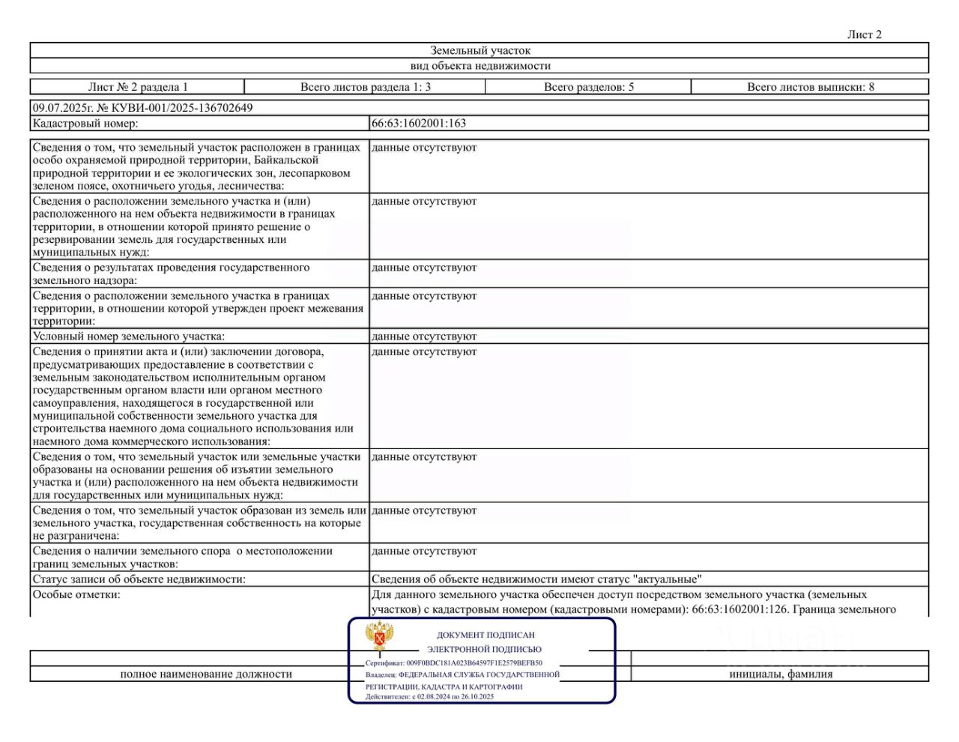Click the 'Статус записи об объекте недвижимости' label

139,579
